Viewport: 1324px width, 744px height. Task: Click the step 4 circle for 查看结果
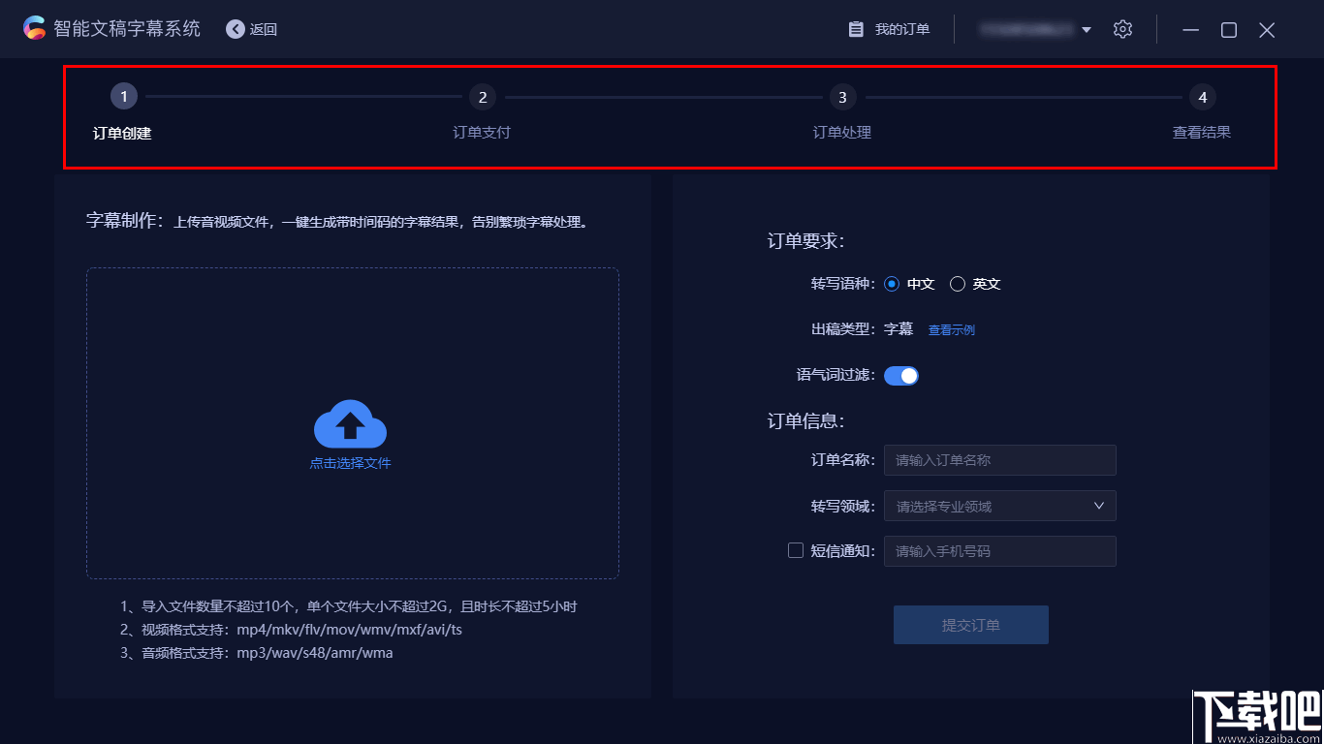[x=1202, y=97]
